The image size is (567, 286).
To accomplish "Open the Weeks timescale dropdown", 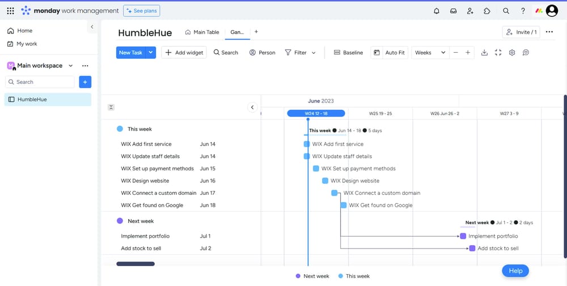I will (430, 53).
